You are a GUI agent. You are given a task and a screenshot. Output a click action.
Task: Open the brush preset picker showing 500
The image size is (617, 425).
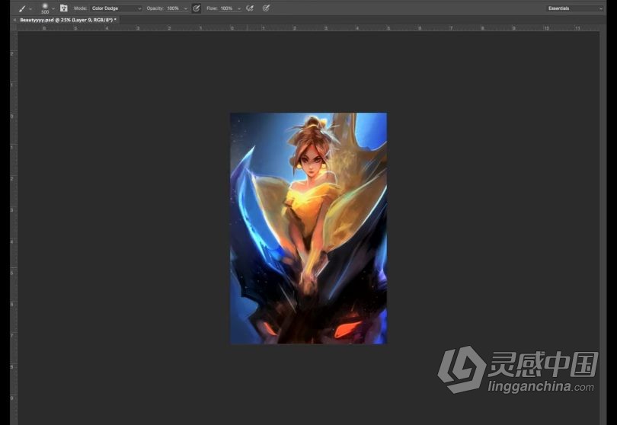45,8
